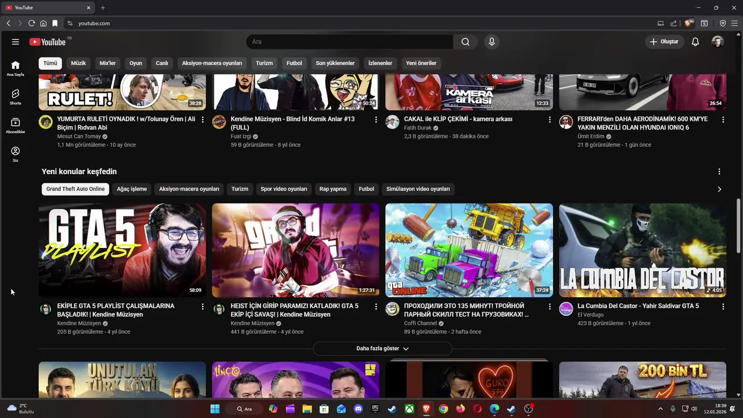Open the YouTube hamburger guide menu
The image size is (743, 418).
(15, 42)
